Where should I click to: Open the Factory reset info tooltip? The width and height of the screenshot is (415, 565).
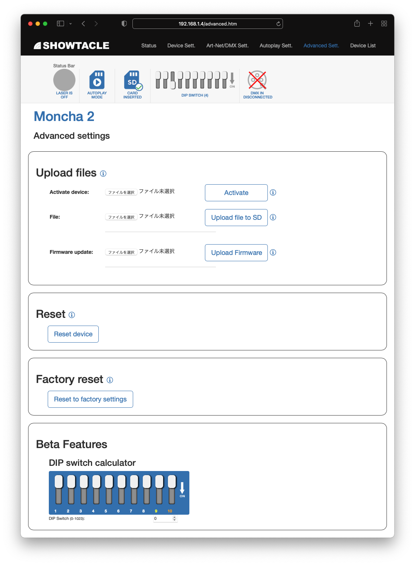coord(109,380)
